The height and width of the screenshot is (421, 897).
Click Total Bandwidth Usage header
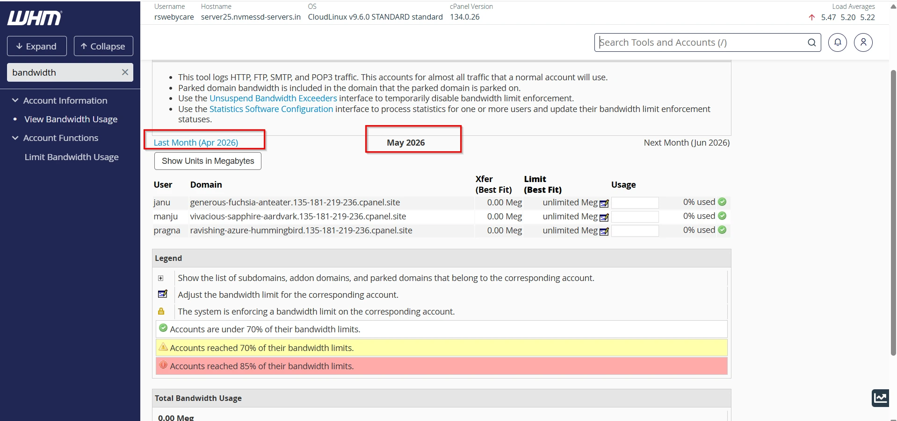tap(441, 398)
